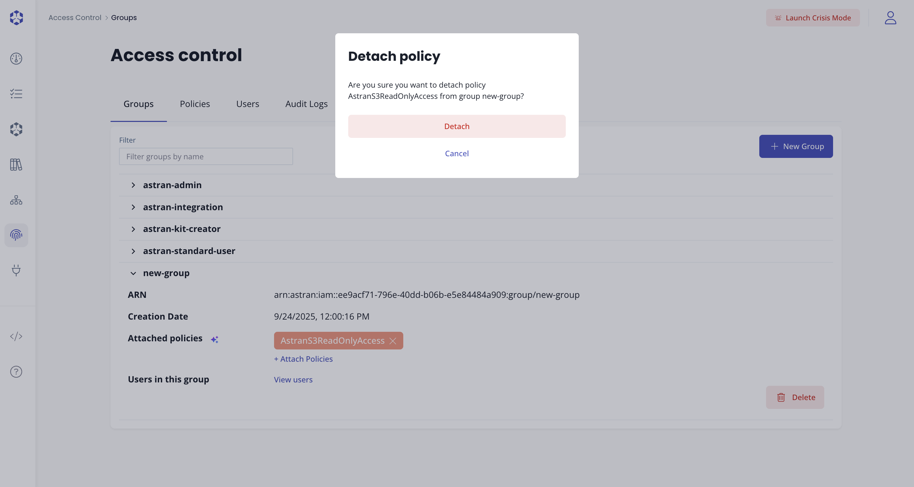
Task: Click the View users link
Action: point(293,380)
